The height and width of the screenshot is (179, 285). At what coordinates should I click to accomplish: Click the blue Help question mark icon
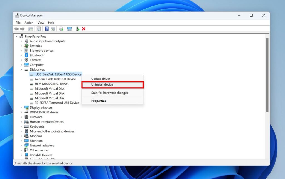click(47, 29)
